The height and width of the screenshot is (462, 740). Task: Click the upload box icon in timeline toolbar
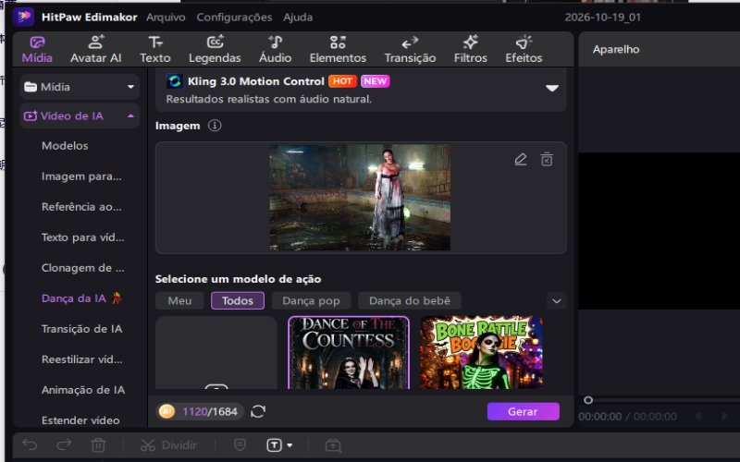click(333, 445)
